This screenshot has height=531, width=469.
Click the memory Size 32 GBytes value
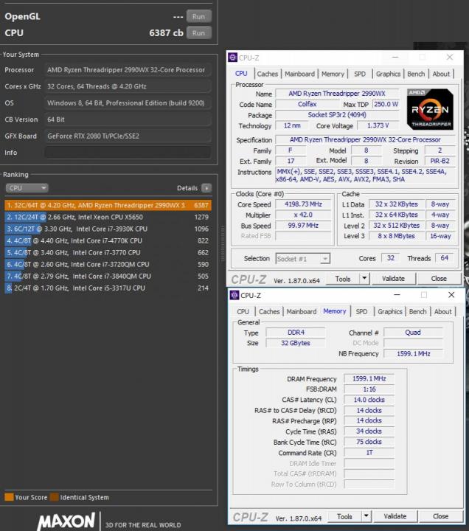click(x=296, y=343)
